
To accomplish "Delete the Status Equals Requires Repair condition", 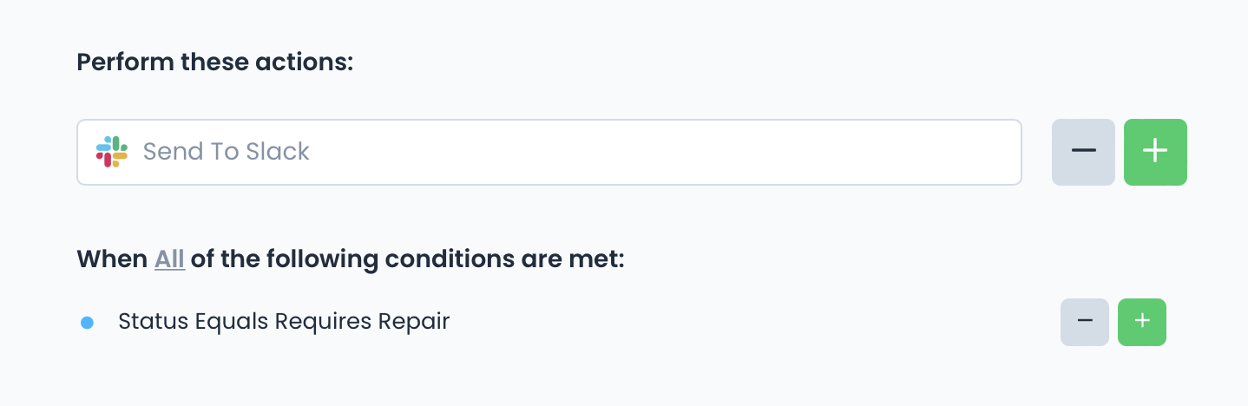I will pos(1084,322).
